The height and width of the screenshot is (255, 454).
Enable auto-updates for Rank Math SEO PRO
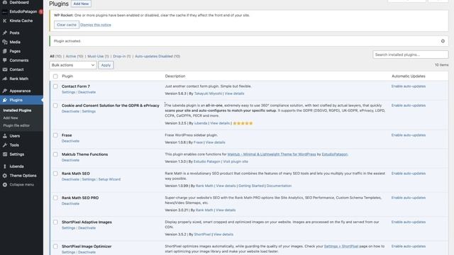409,198
